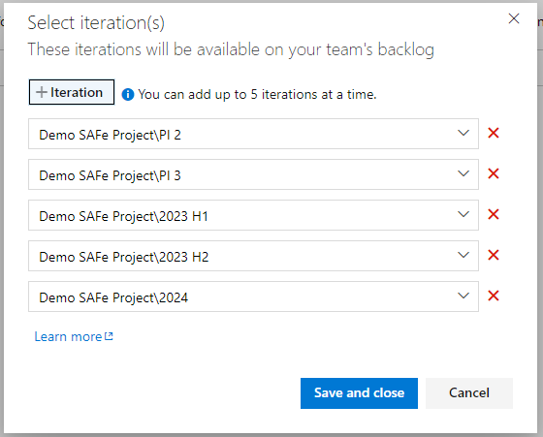
Task: Delete the 2023 H2 iteration entry
Action: pos(494,255)
